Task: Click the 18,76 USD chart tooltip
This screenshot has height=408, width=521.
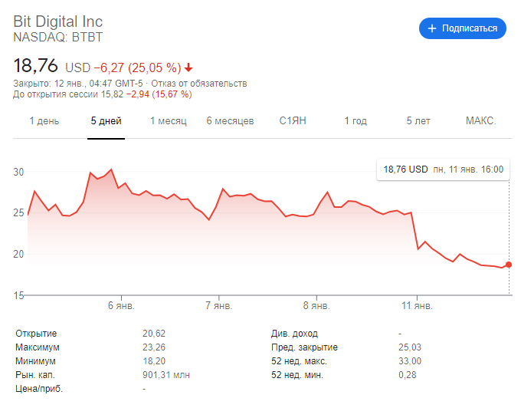Action: tap(443, 169)
